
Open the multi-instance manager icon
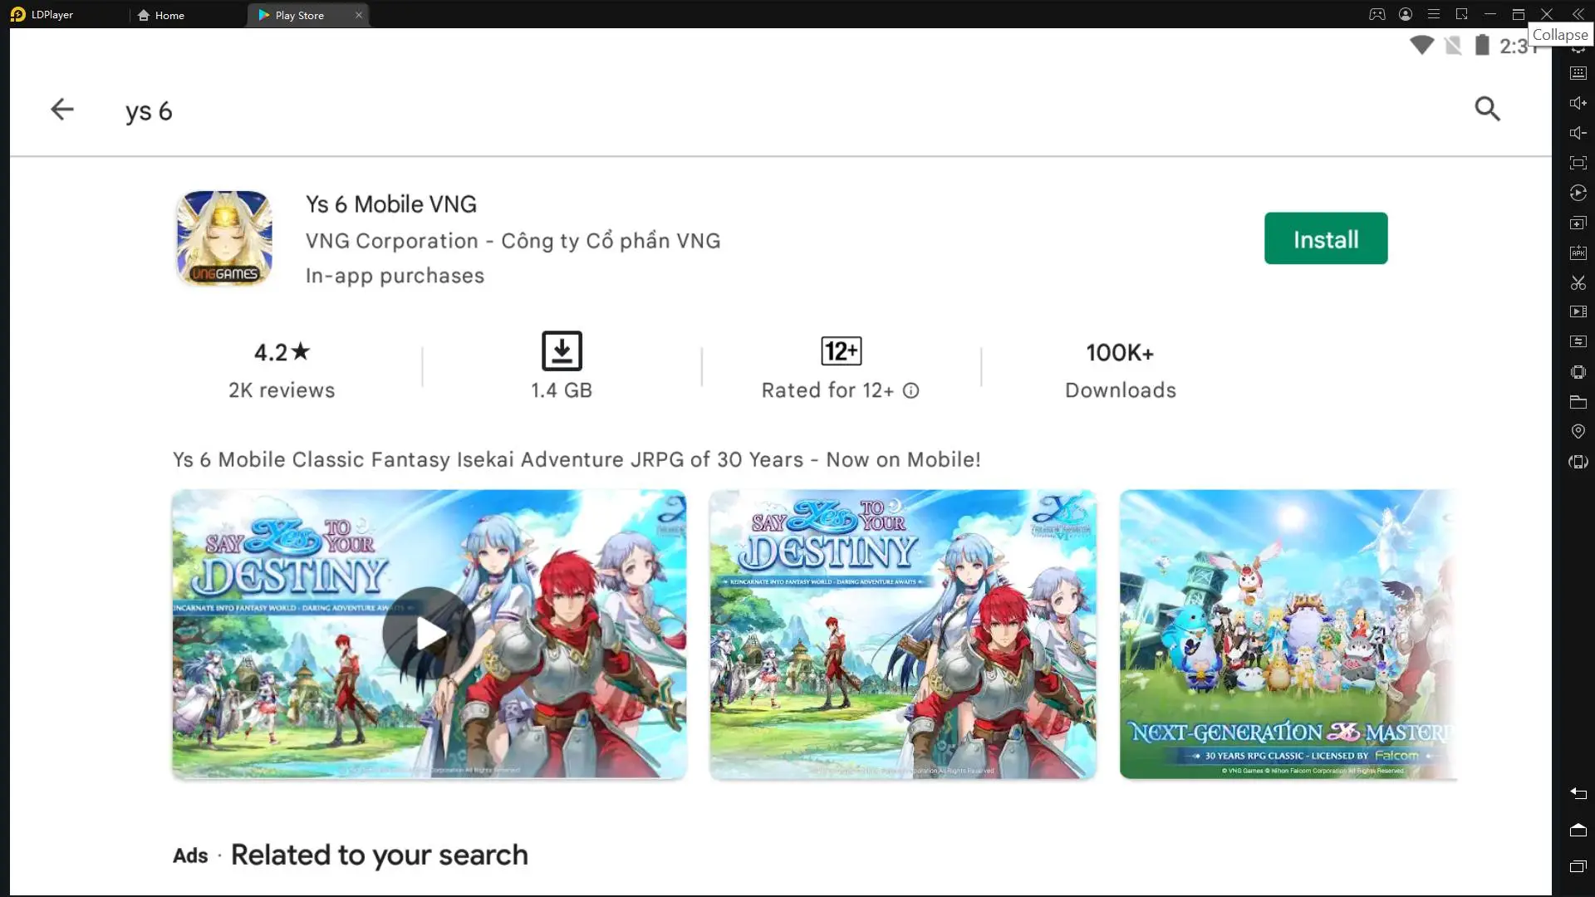click(1578, 223)
